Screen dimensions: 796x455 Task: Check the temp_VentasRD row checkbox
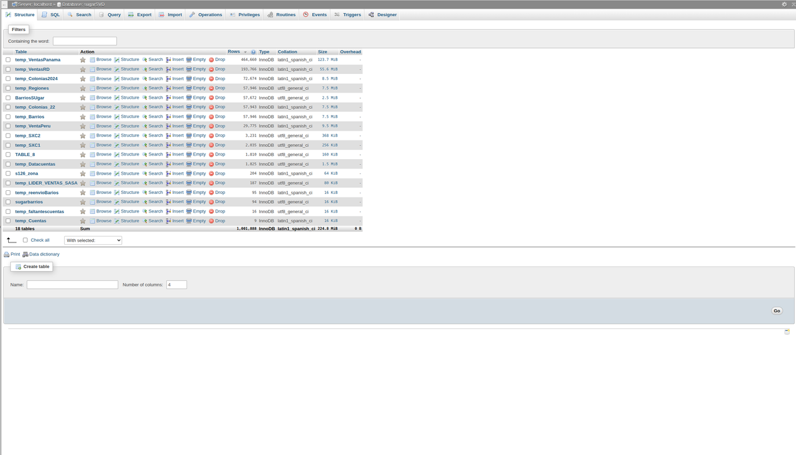[x=7, y=69]
